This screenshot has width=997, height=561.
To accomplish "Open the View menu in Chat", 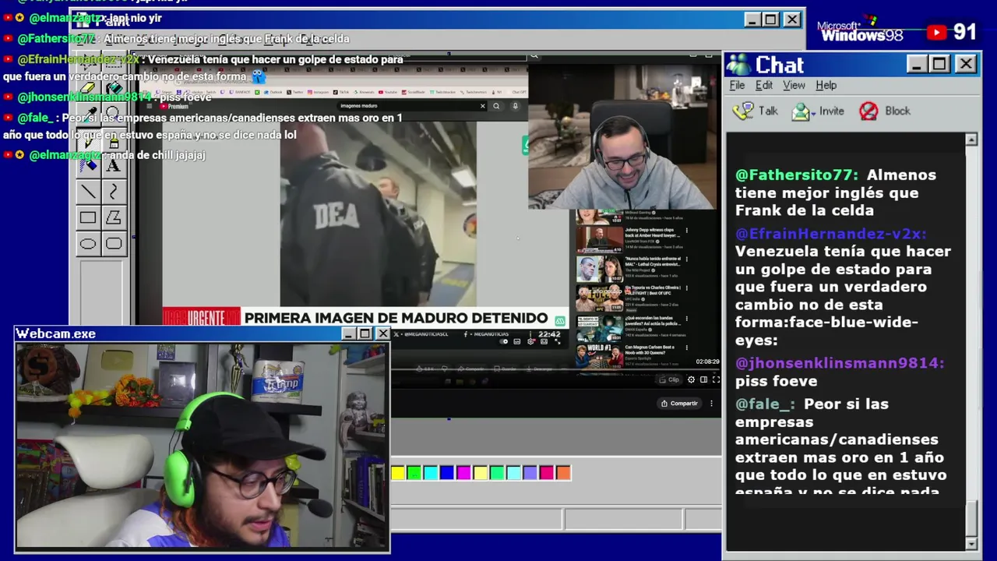I will pyautogui.click(x=794, y=85).
